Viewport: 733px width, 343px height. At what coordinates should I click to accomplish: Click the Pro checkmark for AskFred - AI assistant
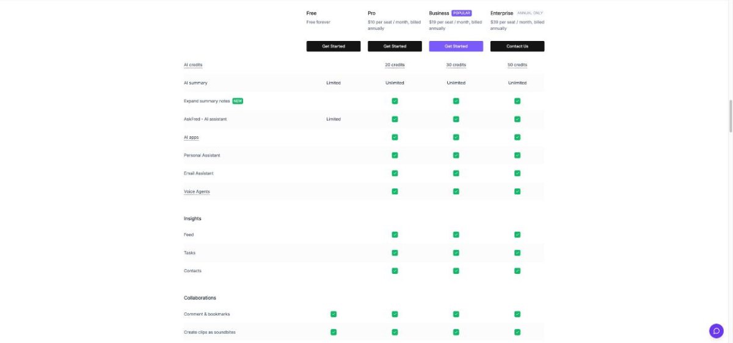click(x=395, y=119)
